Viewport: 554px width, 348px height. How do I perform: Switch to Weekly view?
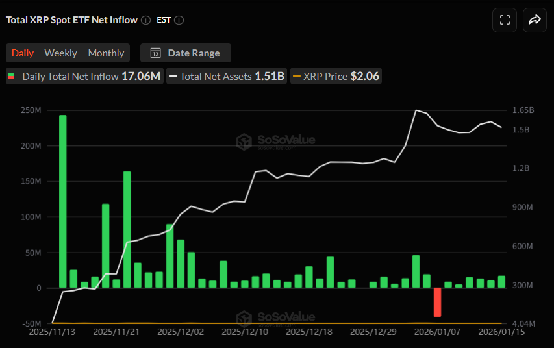[60, 53]
